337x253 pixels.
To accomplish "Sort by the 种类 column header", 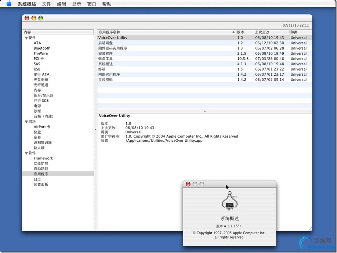I will coord(301,32).
